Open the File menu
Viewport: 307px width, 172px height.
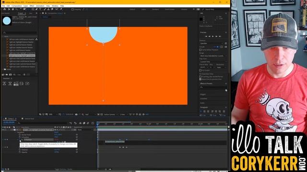pyautogui.click(x=3, y=6)
